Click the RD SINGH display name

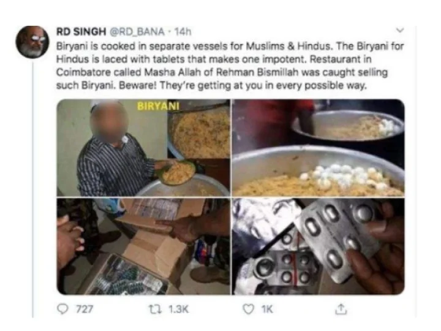pos(81,31)
